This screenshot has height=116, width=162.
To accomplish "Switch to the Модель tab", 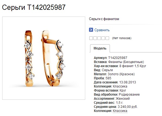I will point(100,48).
